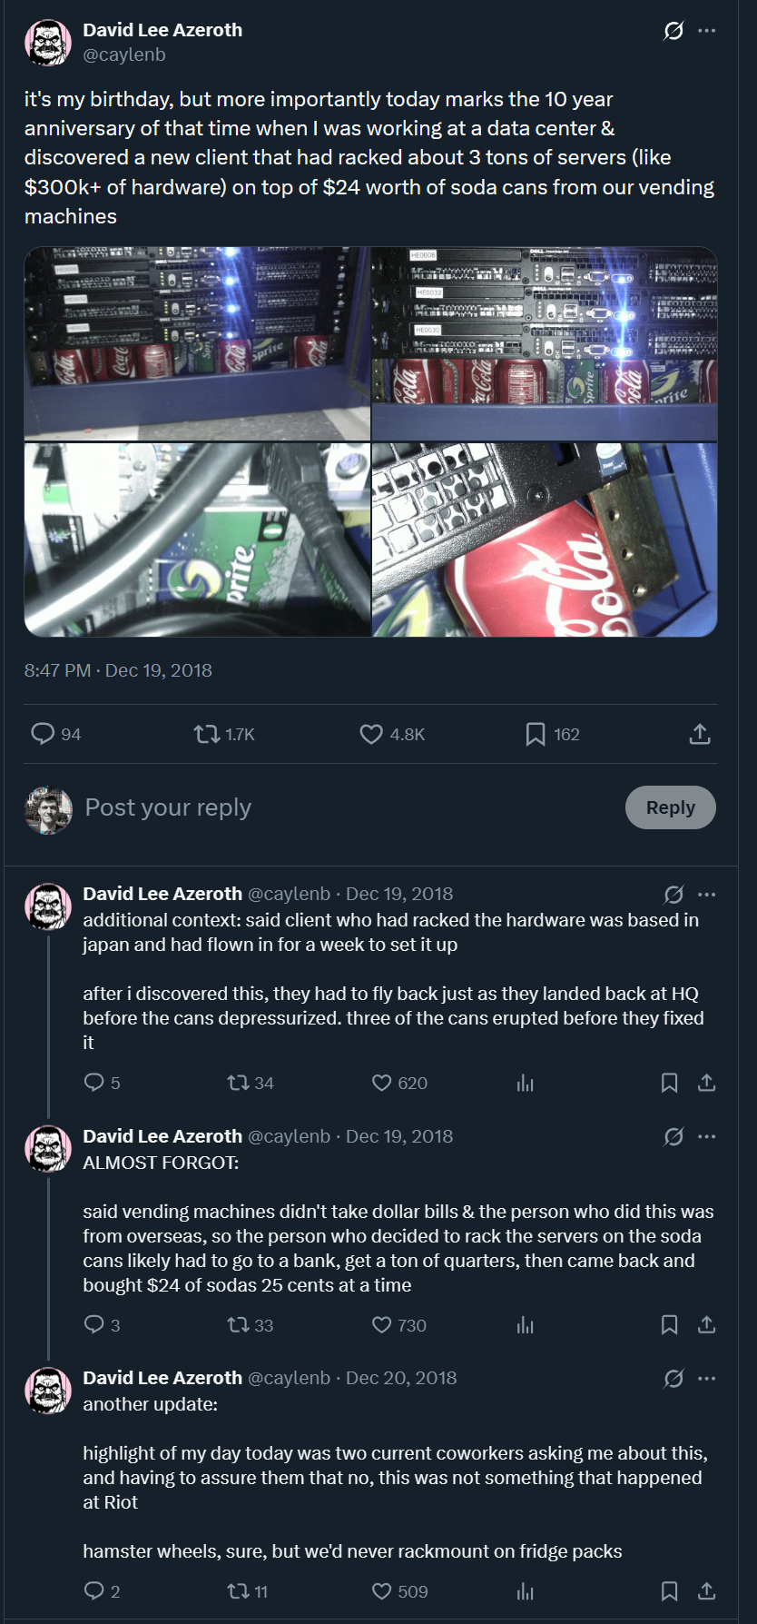Bookmark the main tweet with 162 bookmarks

pos(536,734)
